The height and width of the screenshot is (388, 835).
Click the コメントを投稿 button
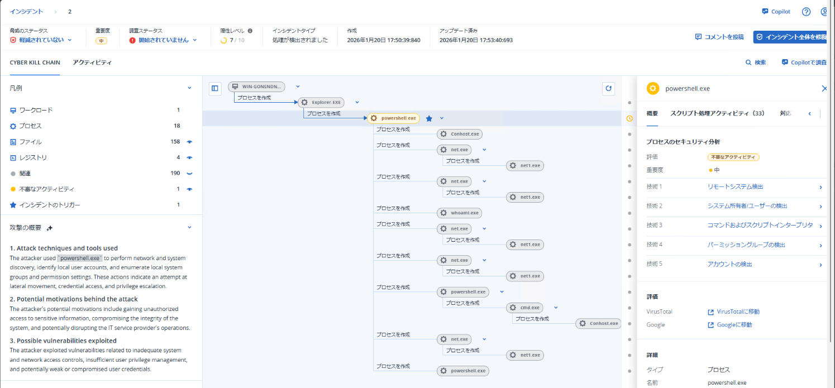719,37
